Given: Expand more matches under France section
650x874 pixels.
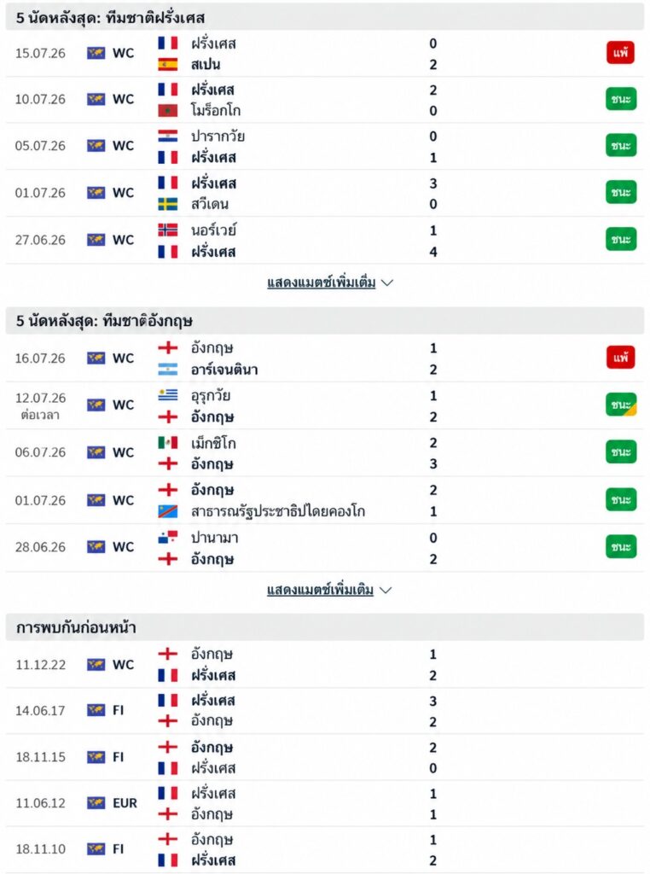Looking at the screenshot, I should 330,283.
